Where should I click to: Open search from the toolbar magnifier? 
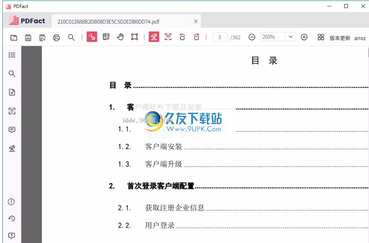(71, 37)
